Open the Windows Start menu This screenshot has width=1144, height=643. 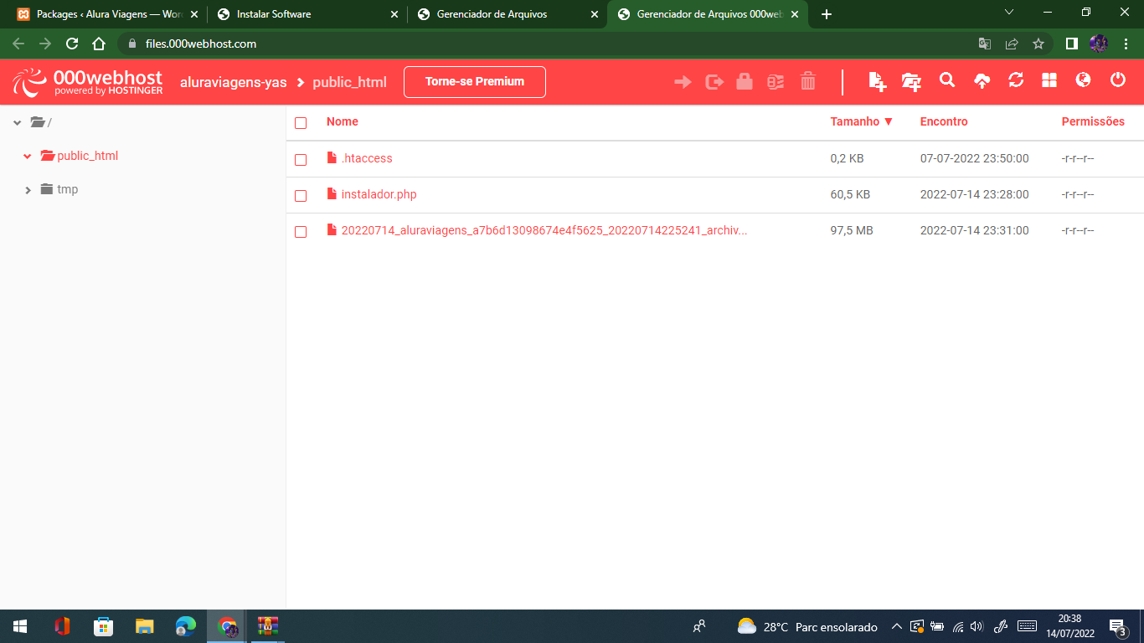click(20, 626)
